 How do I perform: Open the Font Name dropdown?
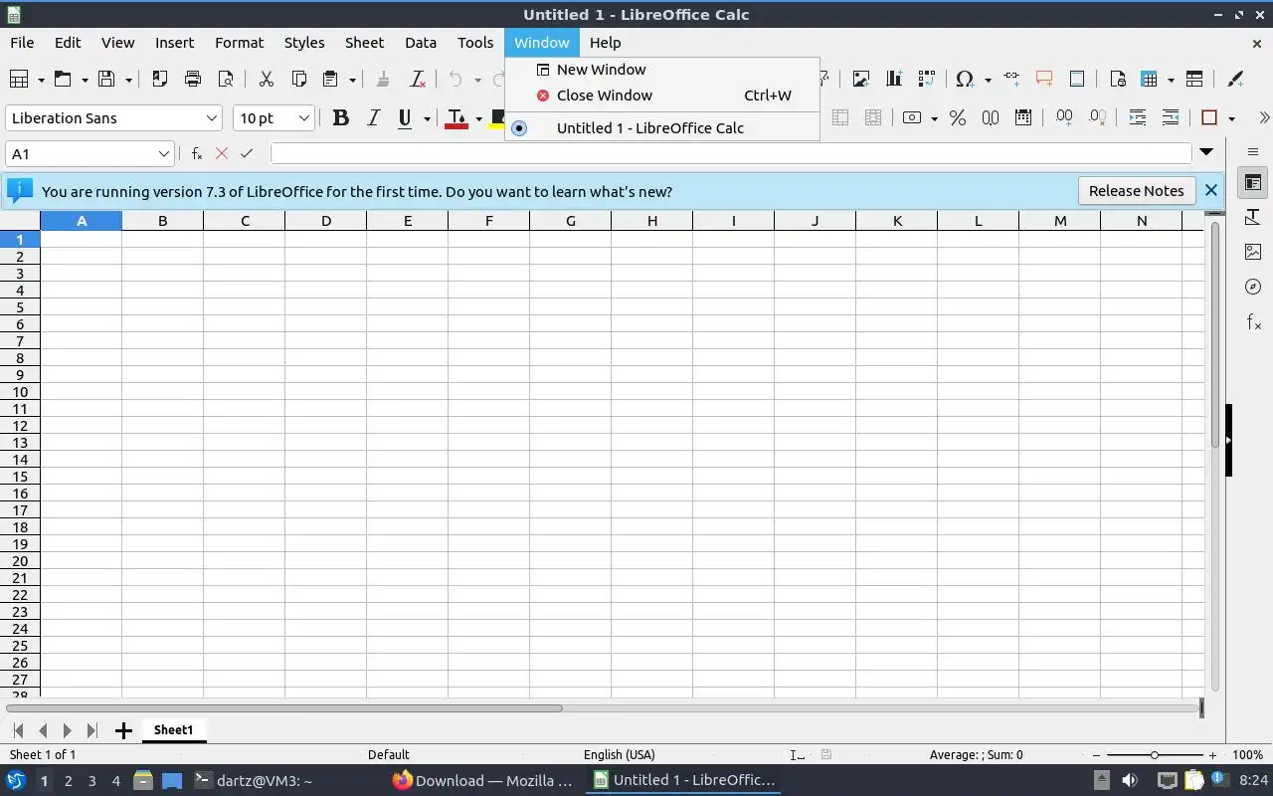pos(212,117)
